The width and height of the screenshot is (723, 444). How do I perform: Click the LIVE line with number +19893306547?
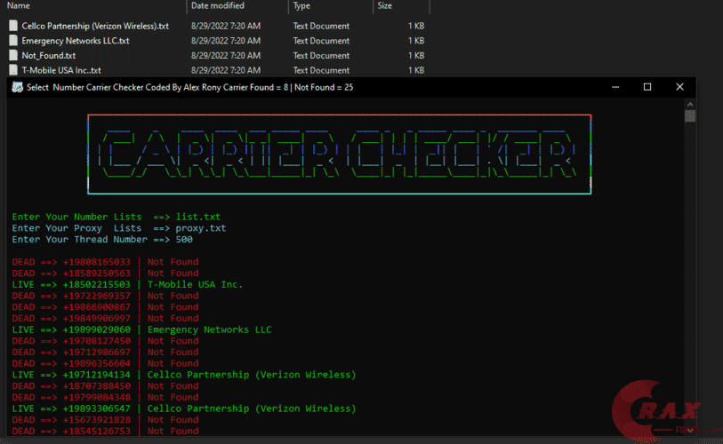pos(184,408)
